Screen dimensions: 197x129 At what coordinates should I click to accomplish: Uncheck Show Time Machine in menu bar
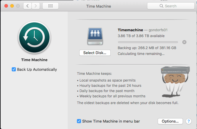[x=79, y=121]
